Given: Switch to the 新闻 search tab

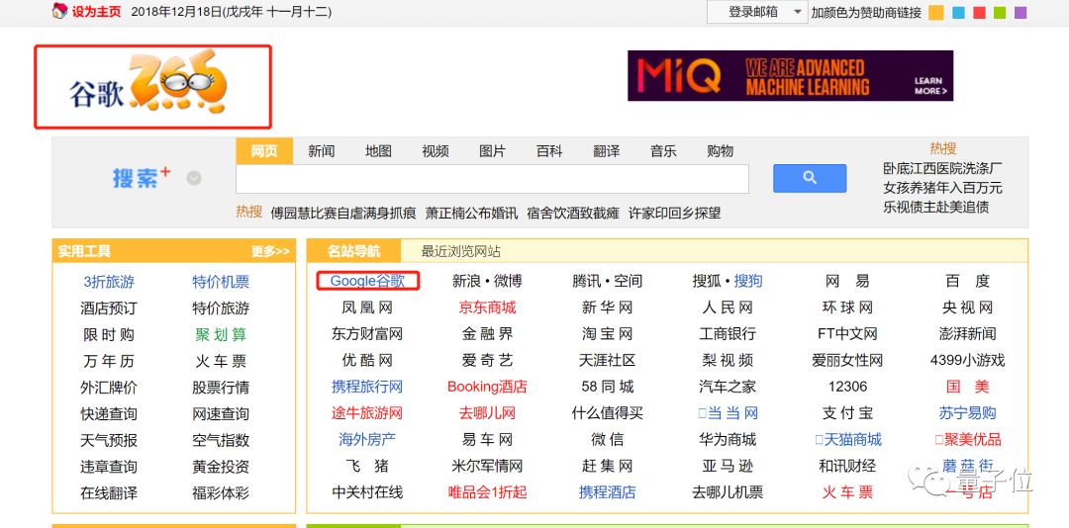Looking at the screenshot, I should [321, 151].
